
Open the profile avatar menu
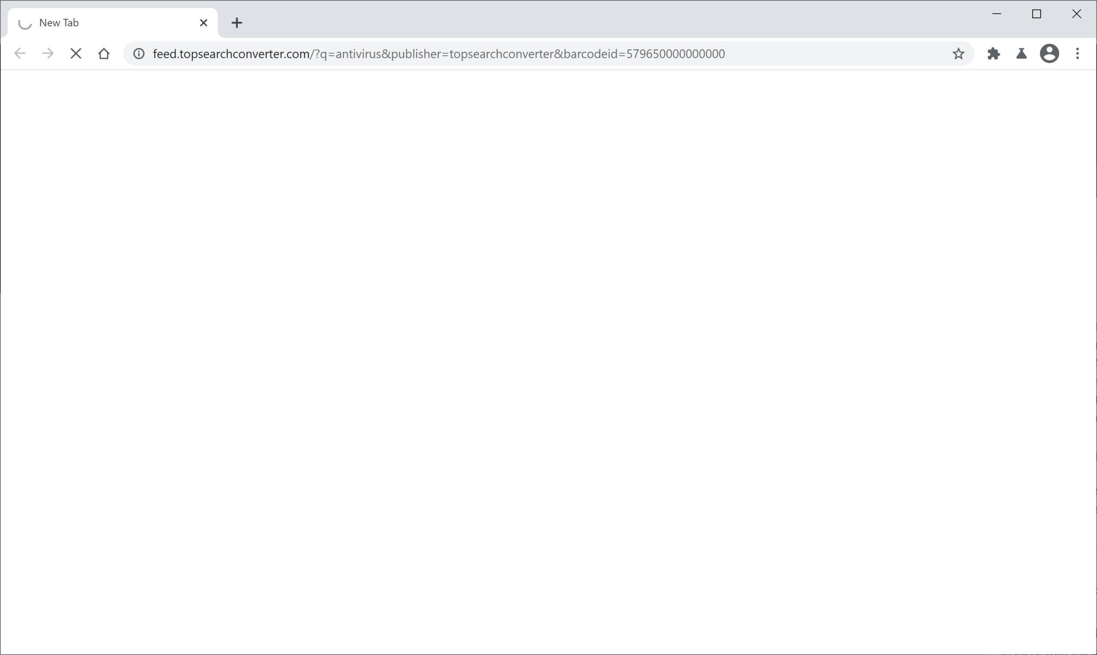click(x=1049, y=54)
